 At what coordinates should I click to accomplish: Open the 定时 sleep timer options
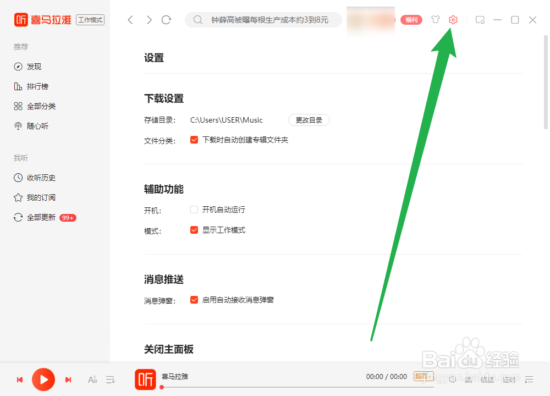(x=509, y=380)
